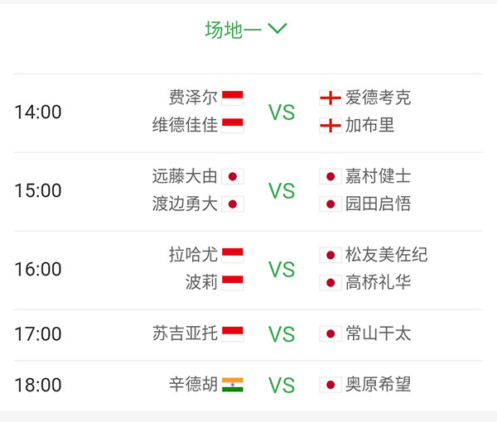Screen dimensions: 497x422
Task: Click the Japan flag beside 奥原希望
Action: point(331,385)
